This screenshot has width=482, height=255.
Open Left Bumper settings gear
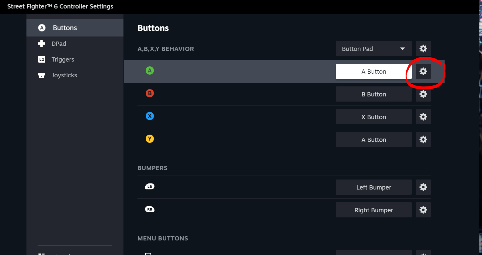pos(423,187)
